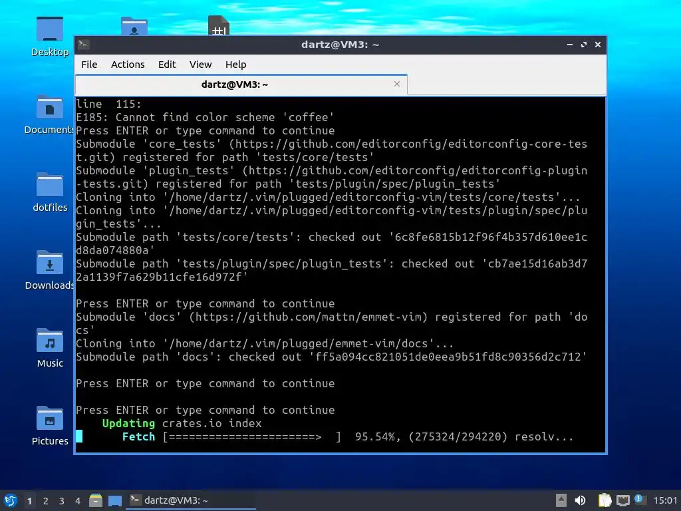Select the script file icon on the desktop
The width and height of the screenshot is (681, 511).
[x=218, y=25]
